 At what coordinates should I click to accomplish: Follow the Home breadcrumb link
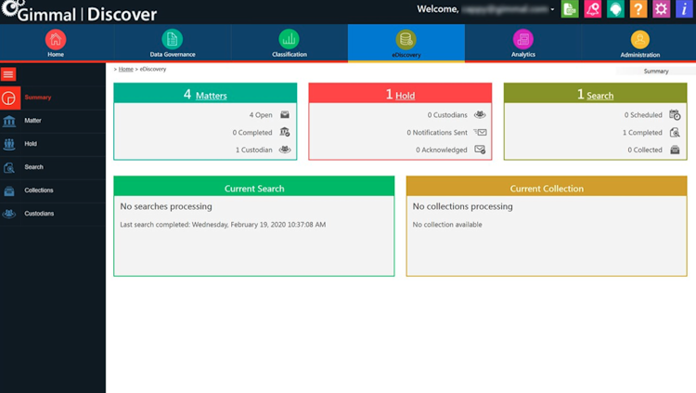pos(125,69)
